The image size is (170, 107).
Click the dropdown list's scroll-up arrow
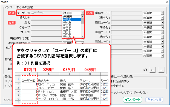[82, 17]
